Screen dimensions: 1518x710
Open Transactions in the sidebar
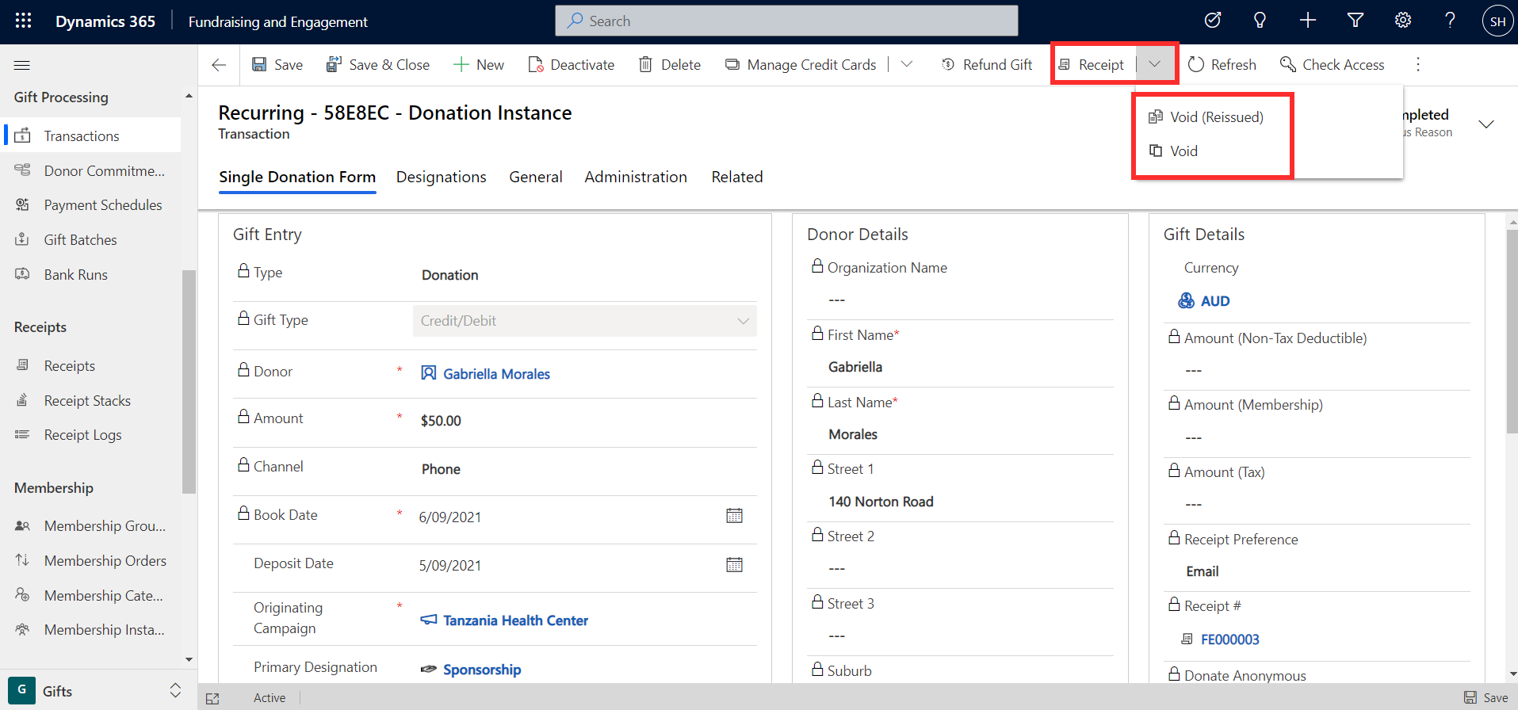coord(92,136)
